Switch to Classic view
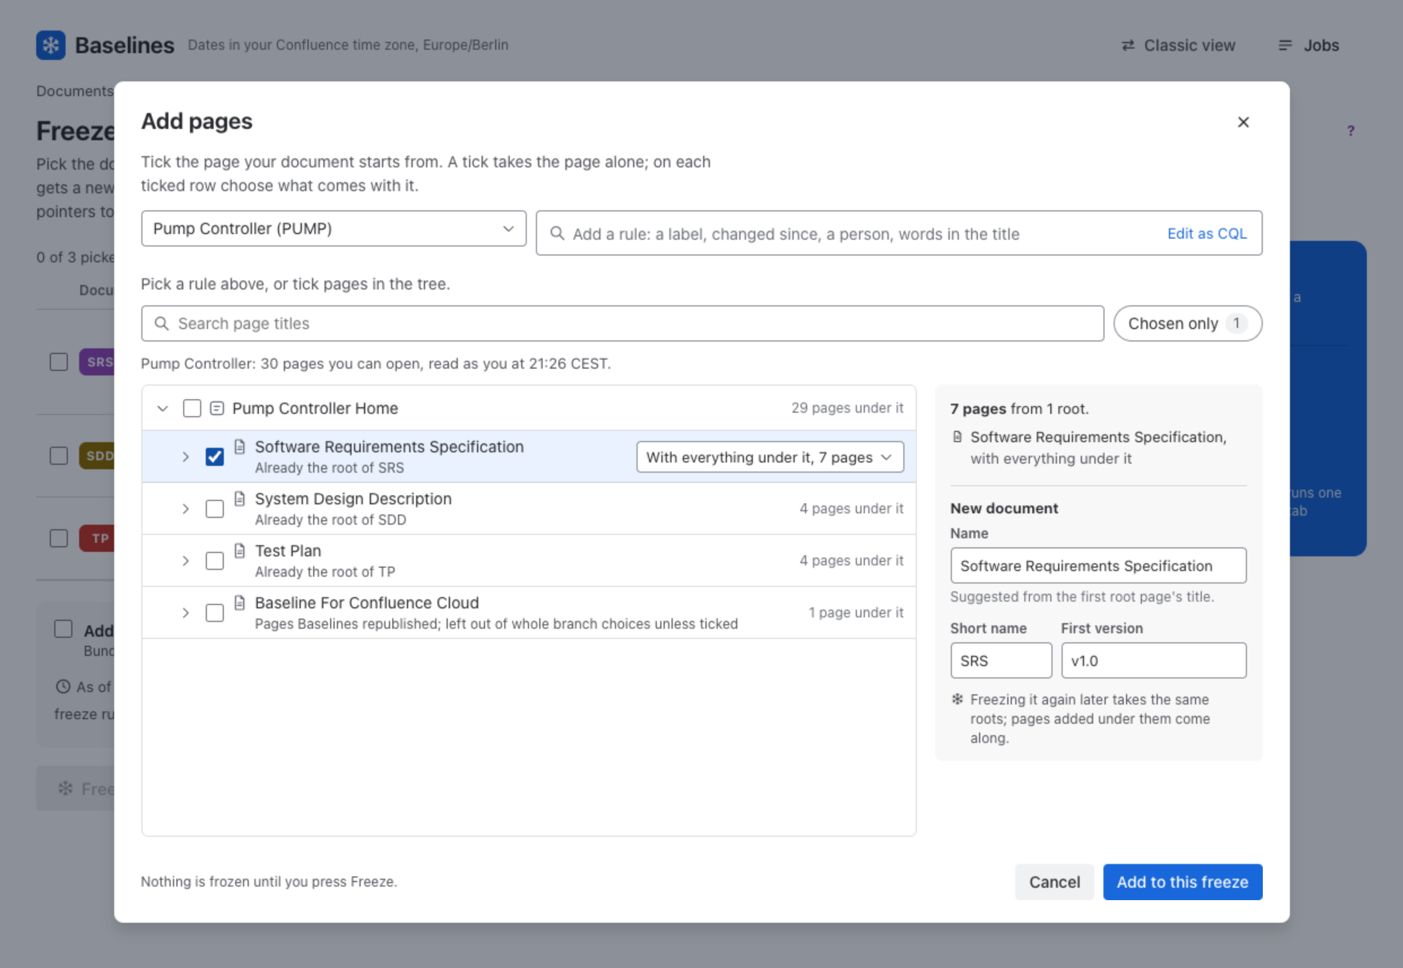1403x968 pixels. [x=1177, y=45]
